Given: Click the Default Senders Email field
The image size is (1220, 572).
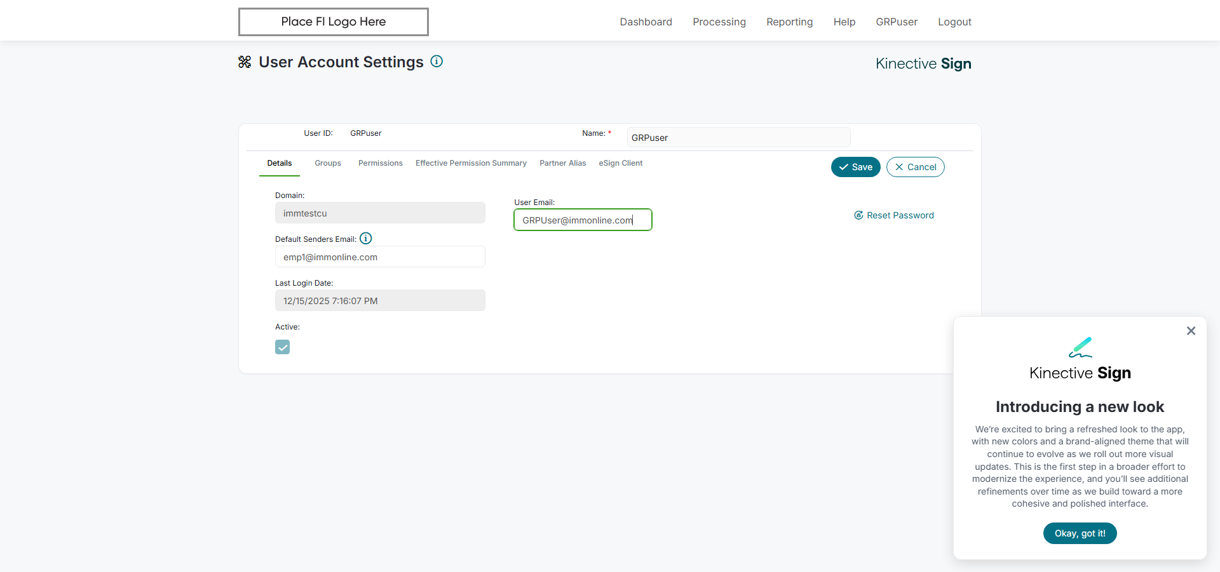Looking at the screenshot, I should pyautogui.click(x=380, y=256).
